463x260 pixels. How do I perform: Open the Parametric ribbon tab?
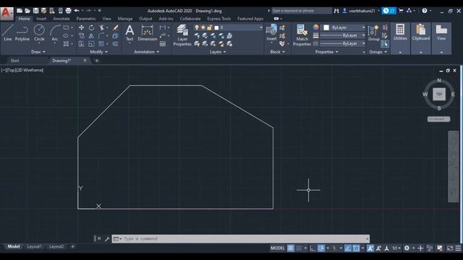[x=86, y=19]
